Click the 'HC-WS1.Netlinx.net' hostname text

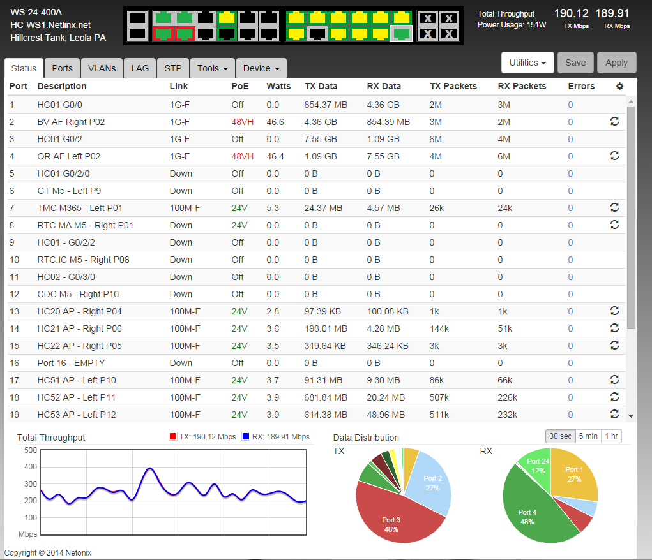click(x=50, y=25)
